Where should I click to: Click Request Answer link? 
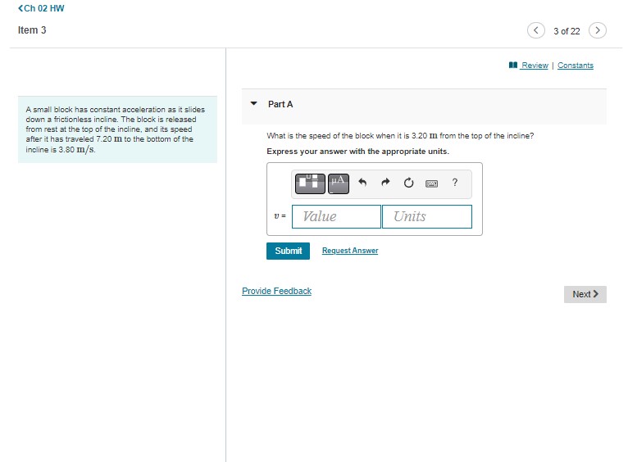click(350, 251)
